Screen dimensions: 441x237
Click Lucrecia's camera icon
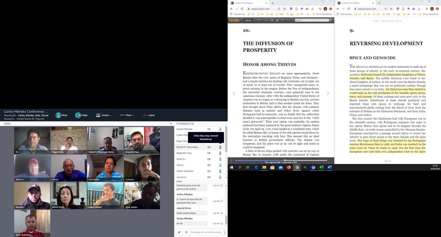click(209, 177)
